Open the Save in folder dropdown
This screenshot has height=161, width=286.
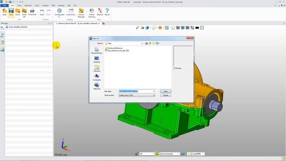pyautogui.click(x=142, y=43)
